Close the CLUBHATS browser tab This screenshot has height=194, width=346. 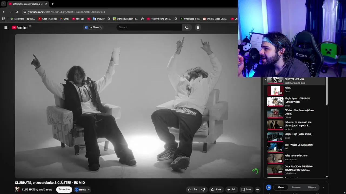46,4
